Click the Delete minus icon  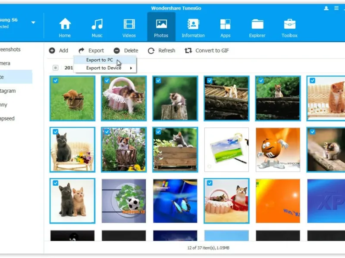point(117,51)
